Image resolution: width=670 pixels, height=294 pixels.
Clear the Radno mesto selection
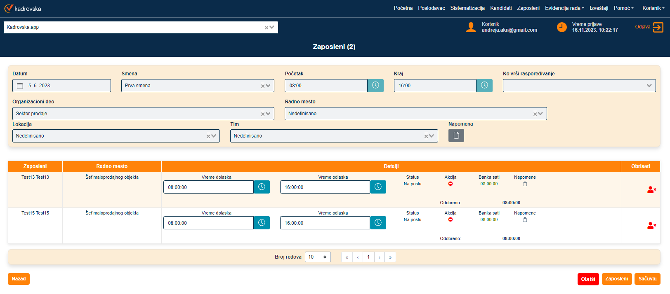[x=535, y=114]
